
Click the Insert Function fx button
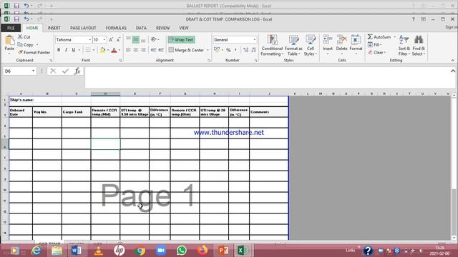coord(77,71)
